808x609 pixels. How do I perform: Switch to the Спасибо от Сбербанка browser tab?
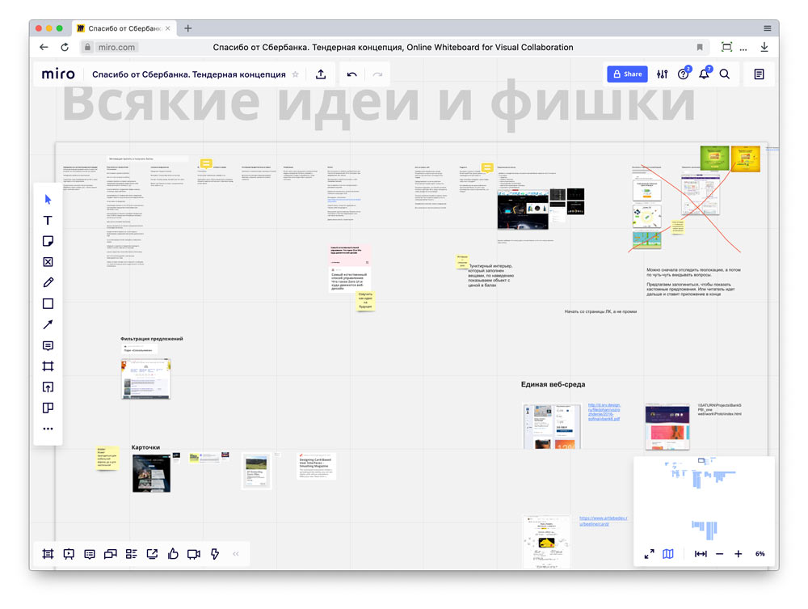121,27
